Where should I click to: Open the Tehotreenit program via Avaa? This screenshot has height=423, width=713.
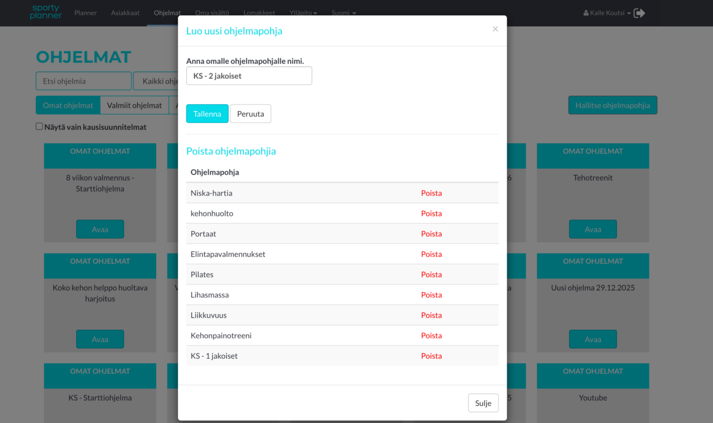(593, 229)
